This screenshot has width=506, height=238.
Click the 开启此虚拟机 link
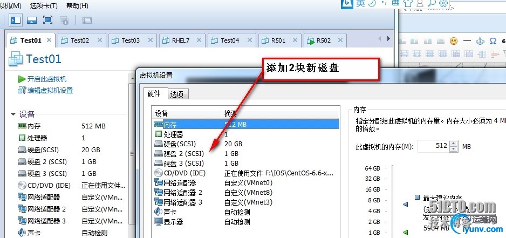pyautogui.click(x=42, y=79)
